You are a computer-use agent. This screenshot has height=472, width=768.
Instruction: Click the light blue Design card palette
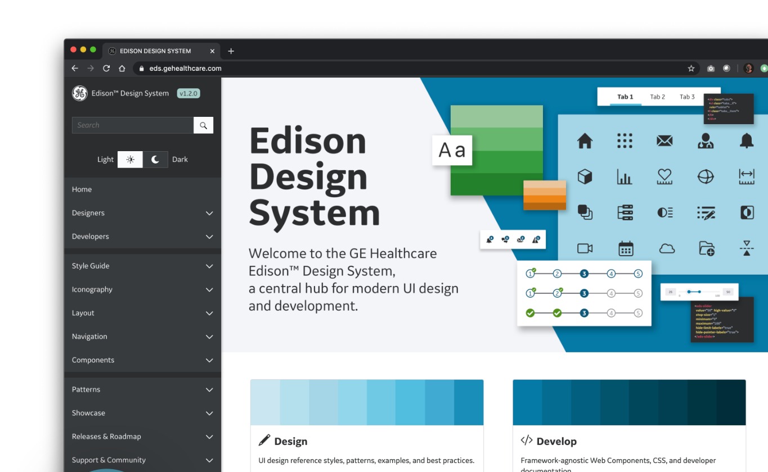tap(367, 402)
